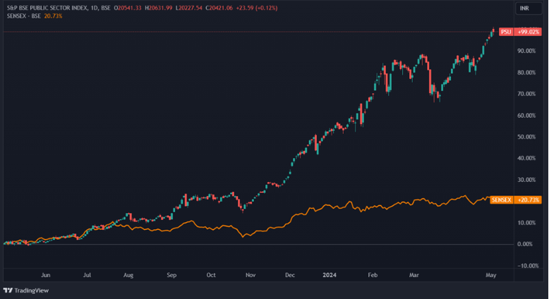Click the red PSU price label
The image size is (549, 299).
point(505,32)
